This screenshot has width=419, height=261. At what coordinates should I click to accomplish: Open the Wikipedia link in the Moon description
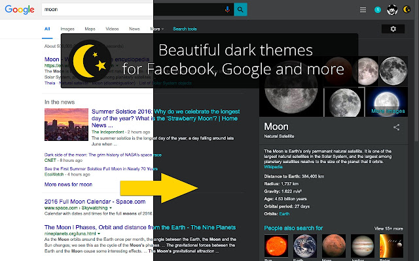tap(273, 167)
